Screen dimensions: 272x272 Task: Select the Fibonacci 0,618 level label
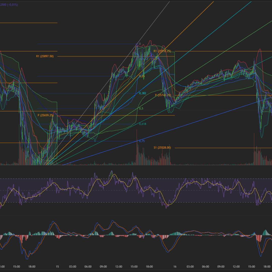[143, 124]
